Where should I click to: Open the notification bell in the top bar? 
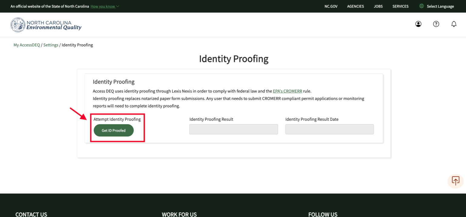[454, 24]
